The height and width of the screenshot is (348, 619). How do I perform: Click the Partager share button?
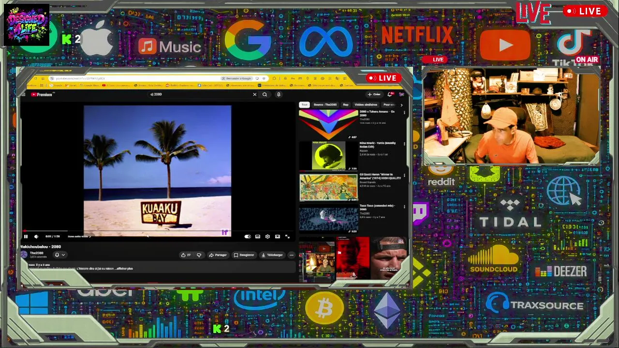coord(218,255)
